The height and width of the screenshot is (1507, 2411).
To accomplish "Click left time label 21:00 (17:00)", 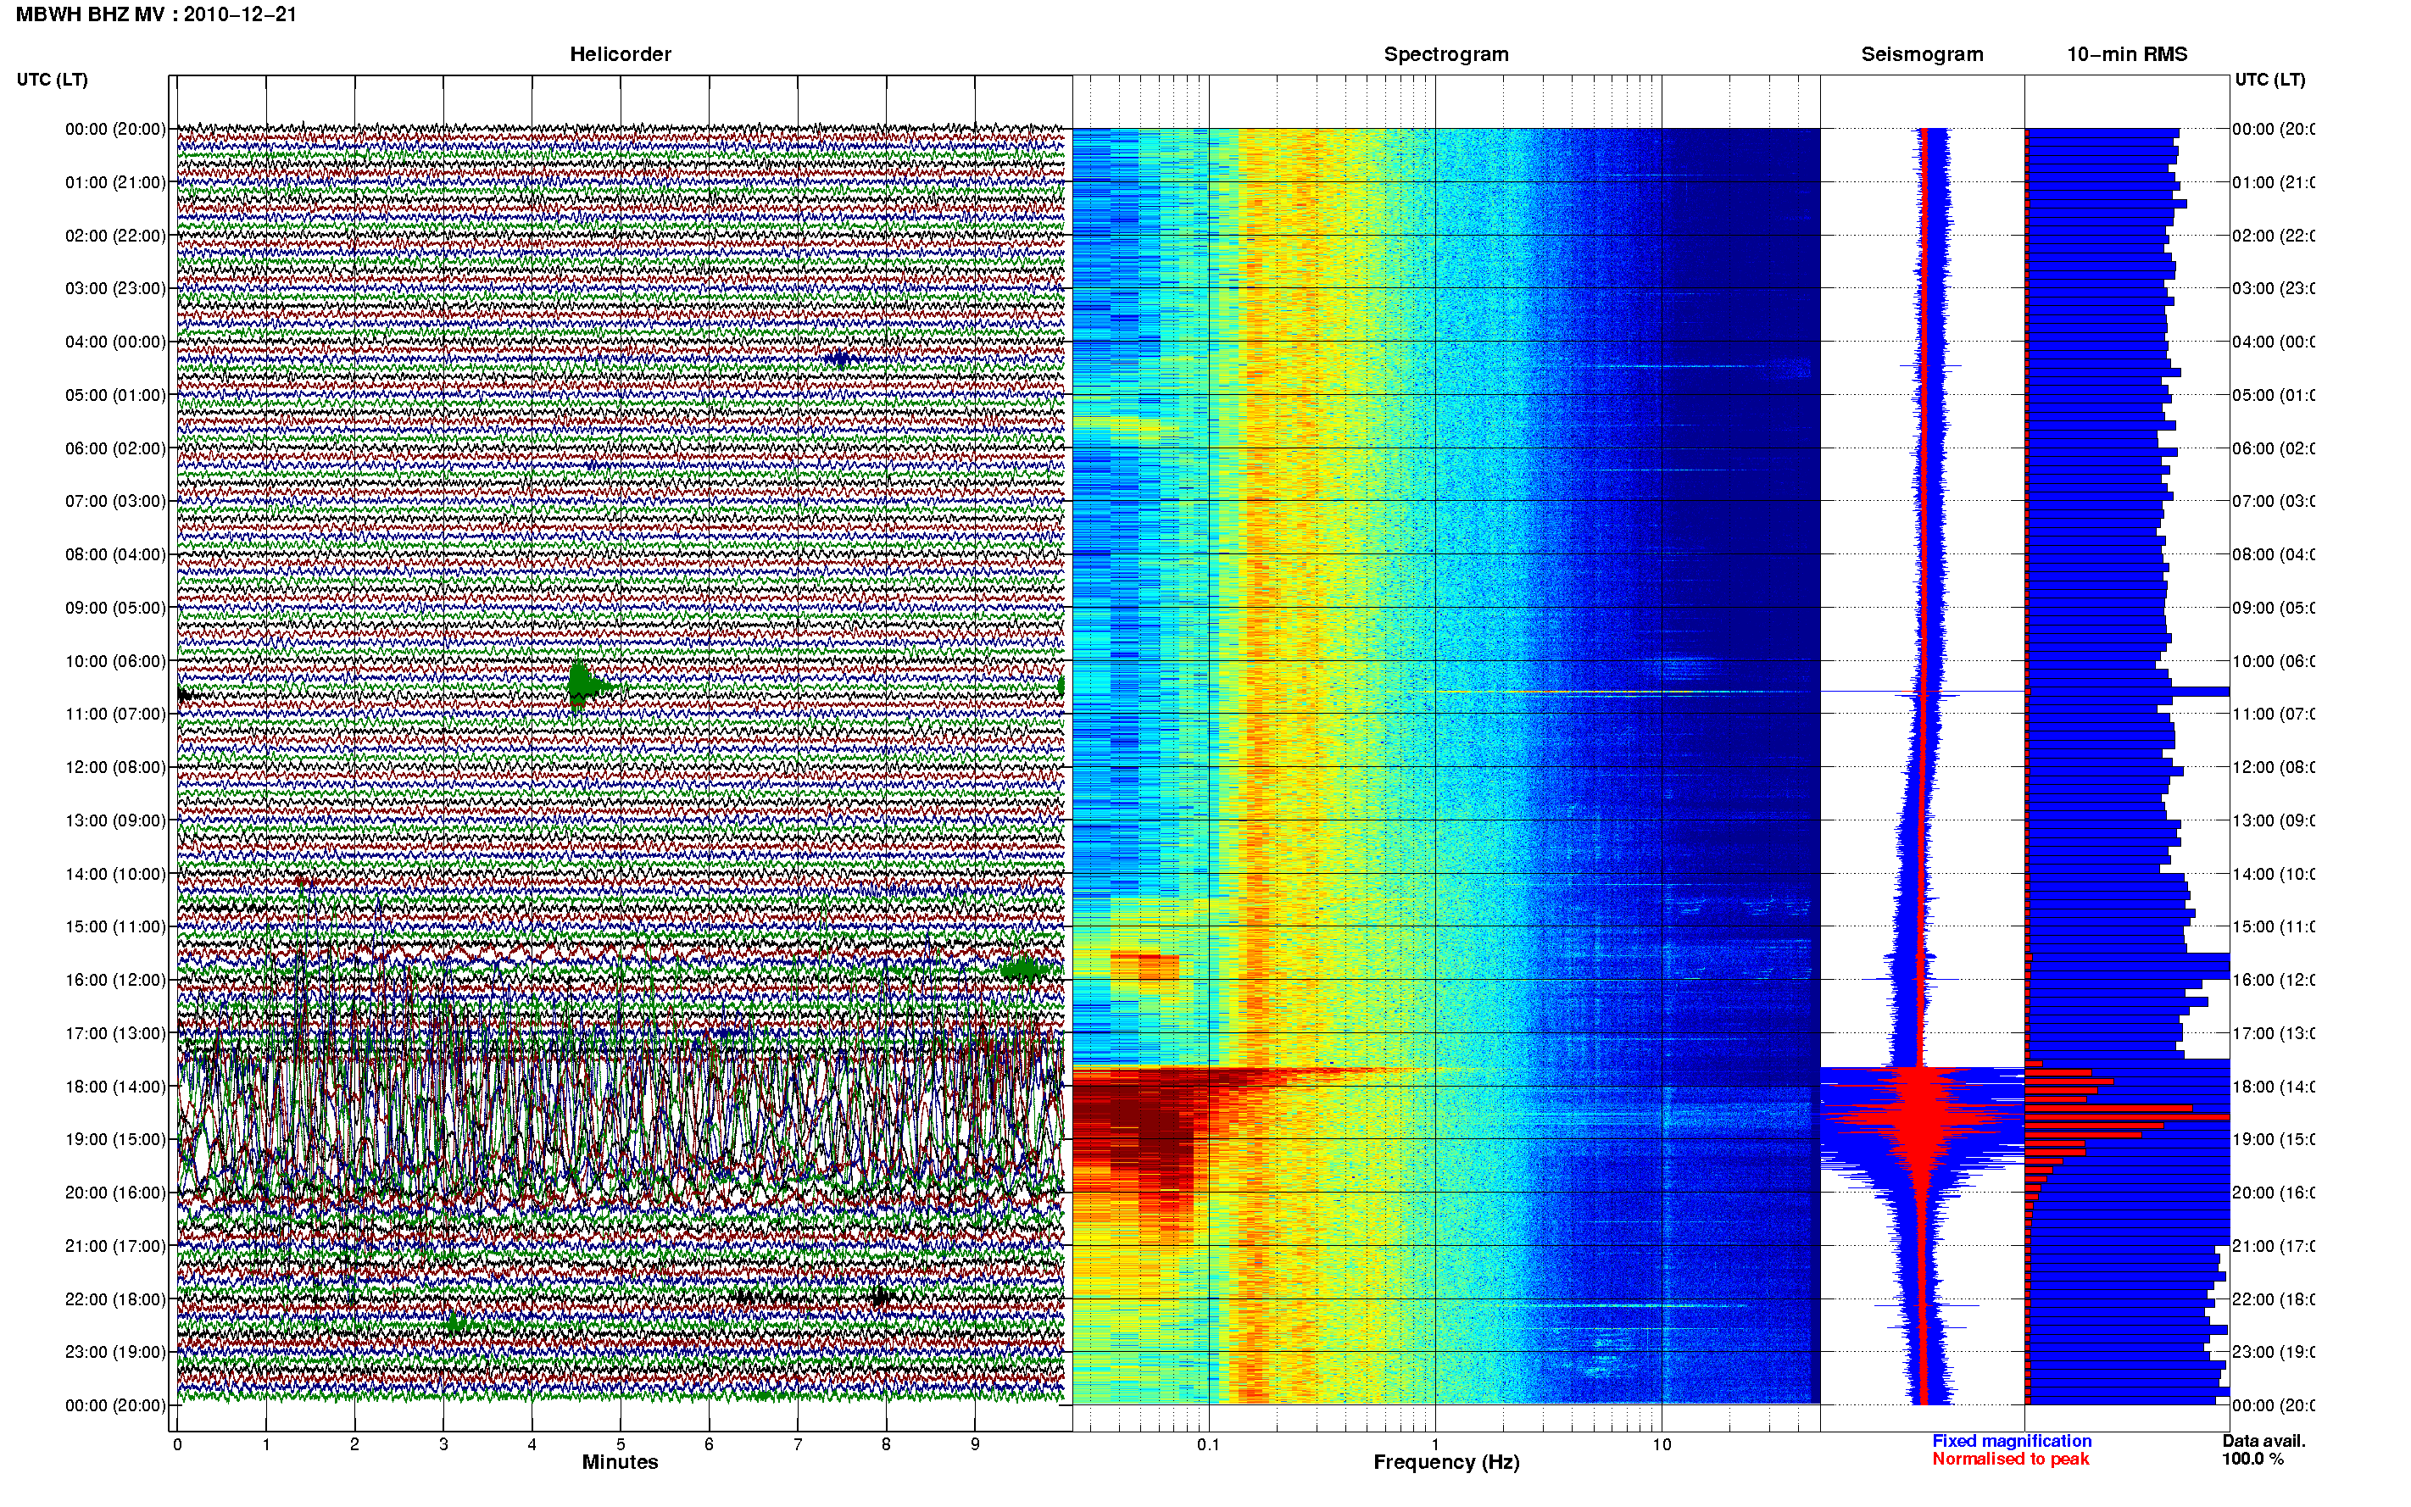I will pyautogui.click(x=115, y=1246).
